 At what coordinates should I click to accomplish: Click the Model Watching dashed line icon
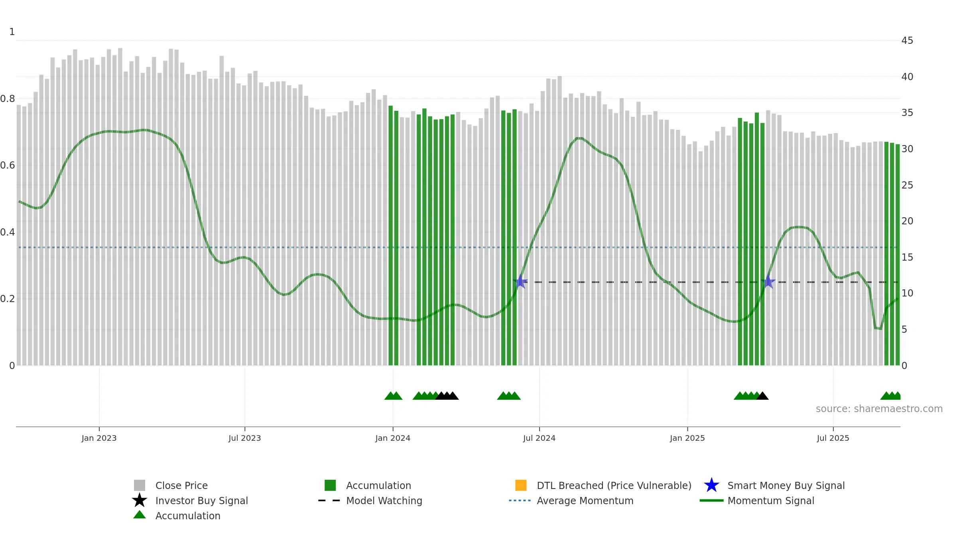(x=329, y=501)
